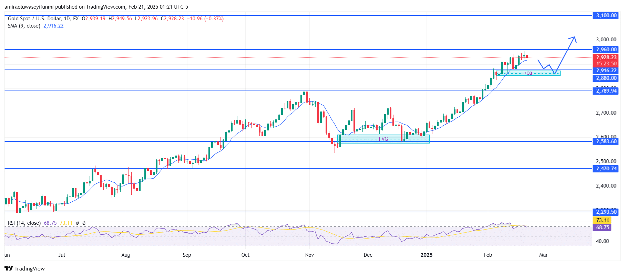Click the Gold Spot / U.S. Dollar symbol title
Screen dimensions: 625x276
pos(43,19)
